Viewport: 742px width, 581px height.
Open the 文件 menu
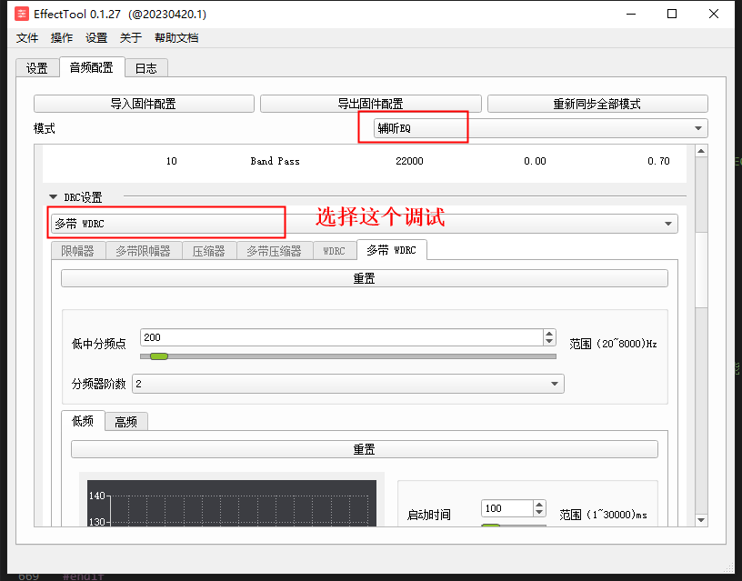[x=27, y=38]
